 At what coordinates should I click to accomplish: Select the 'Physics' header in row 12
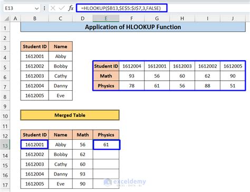(x=106, y=135)
